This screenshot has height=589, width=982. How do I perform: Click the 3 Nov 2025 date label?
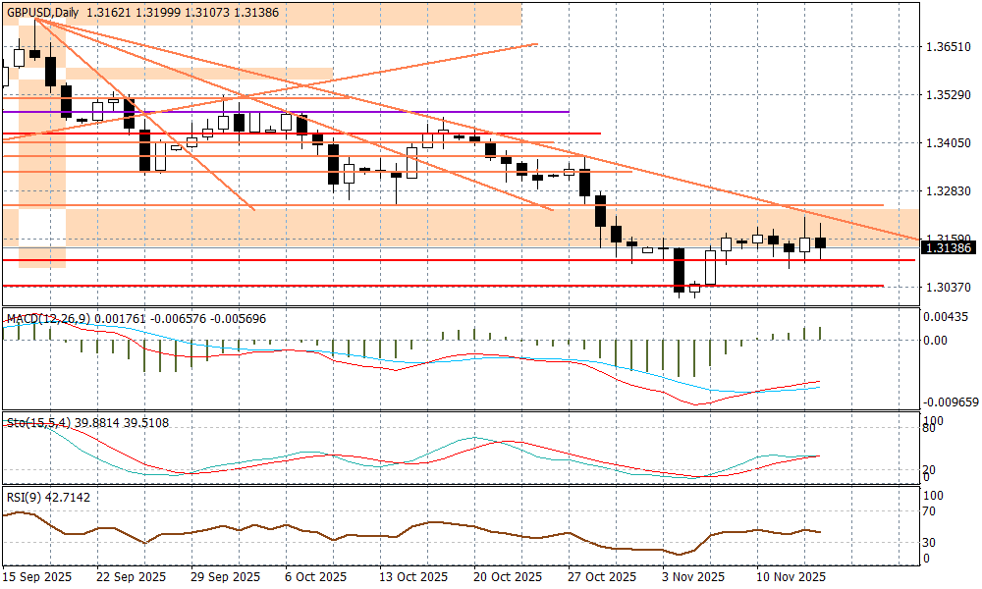[693, 576]
